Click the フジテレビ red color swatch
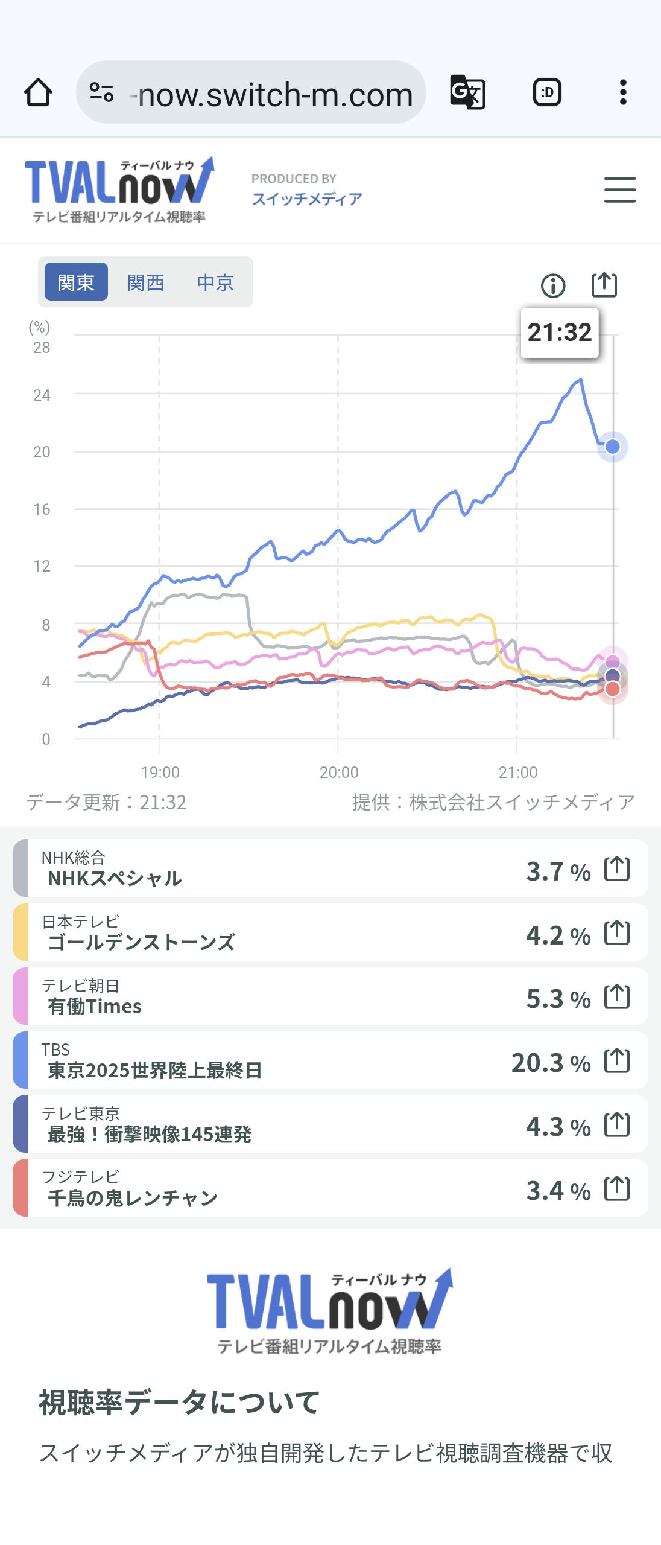Image resolution: width=661 pixels, height=1545 pixels. (21, 1188)
